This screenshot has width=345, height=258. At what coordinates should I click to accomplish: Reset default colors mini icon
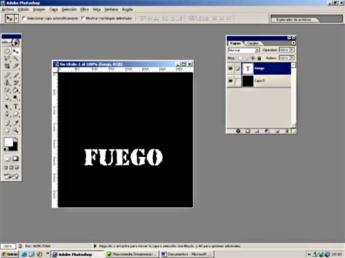[5, 149]
